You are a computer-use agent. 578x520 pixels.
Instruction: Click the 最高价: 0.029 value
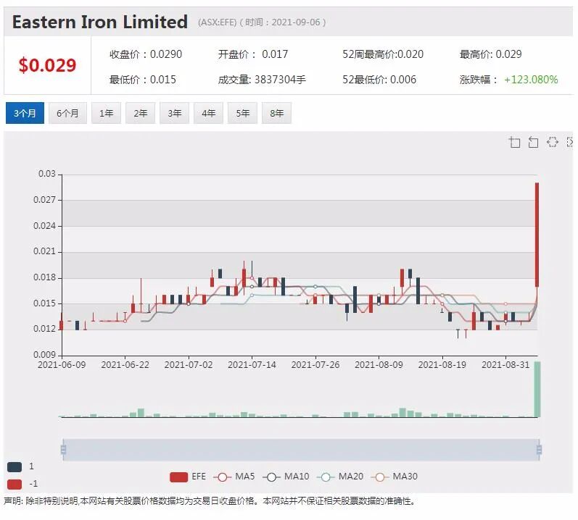click(x=491, y=54)
